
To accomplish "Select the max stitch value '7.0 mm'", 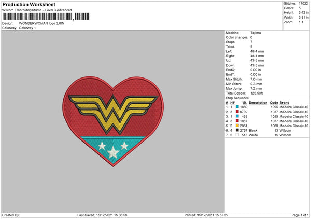I will (256, 79).
